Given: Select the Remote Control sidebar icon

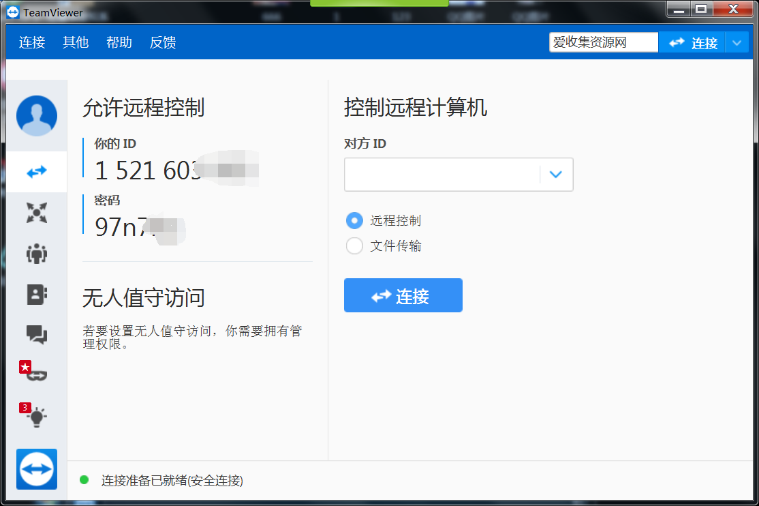Looking at the screenshot, I should click(x=37, y=172).
